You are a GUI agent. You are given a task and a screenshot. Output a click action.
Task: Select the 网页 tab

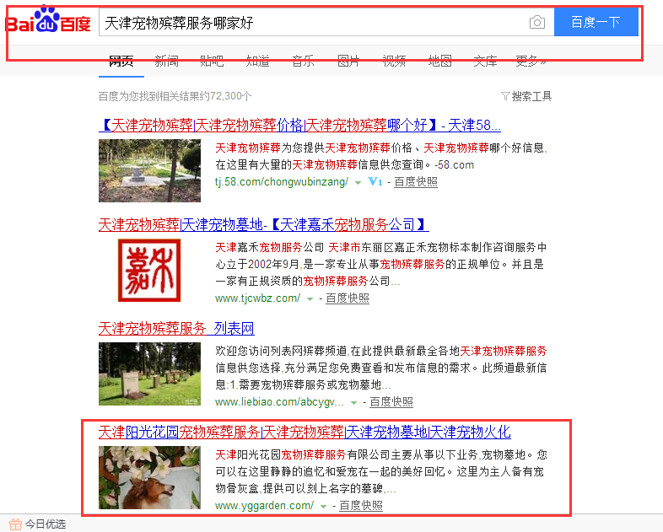click(121, 61)
